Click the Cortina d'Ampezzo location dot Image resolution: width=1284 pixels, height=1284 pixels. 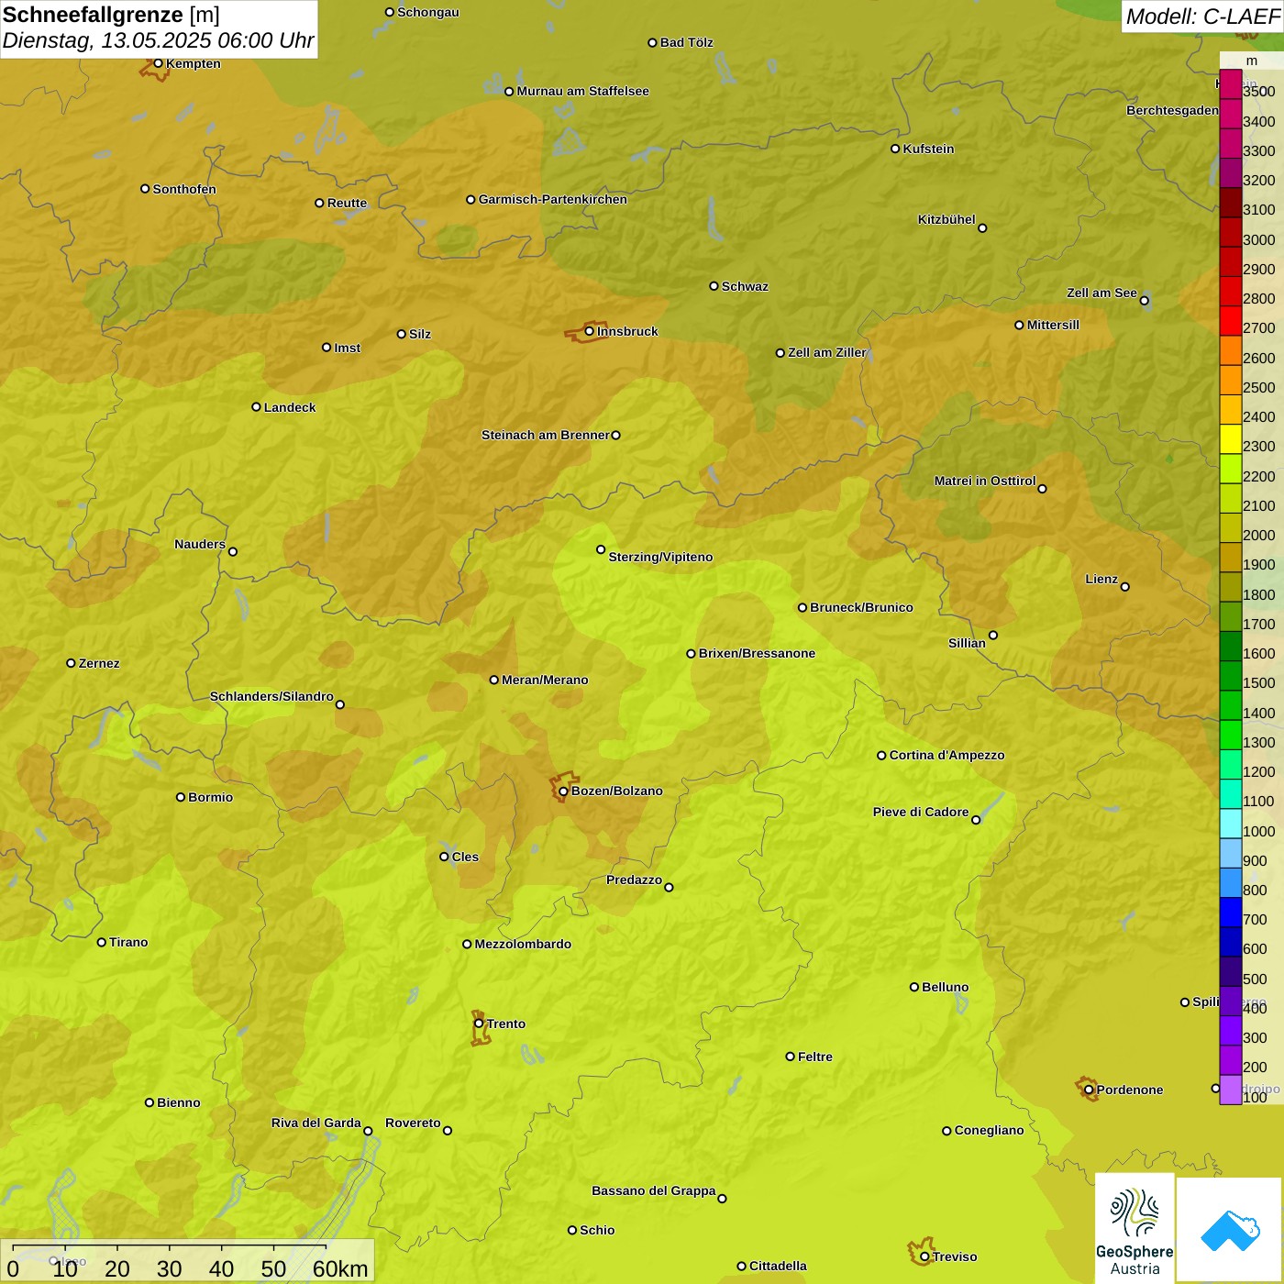pos(881,756)
